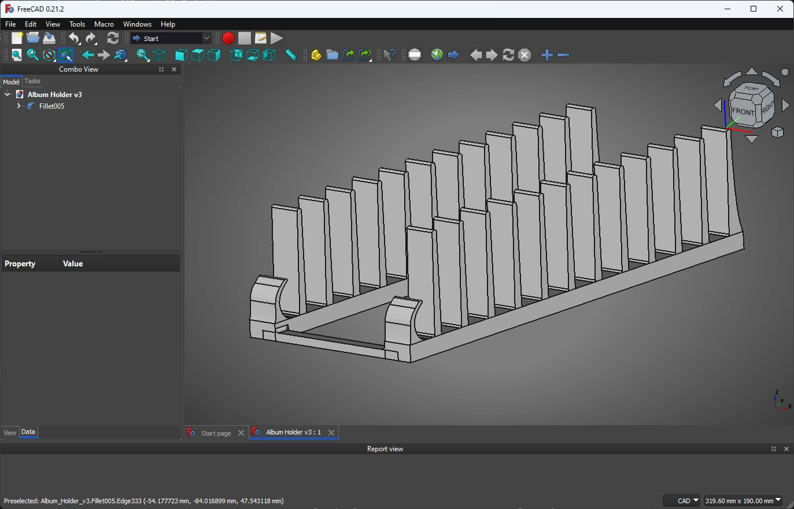Open the dimension dropdown showing 319.60 mm
The image size is (794, 509).
point(743,501)
